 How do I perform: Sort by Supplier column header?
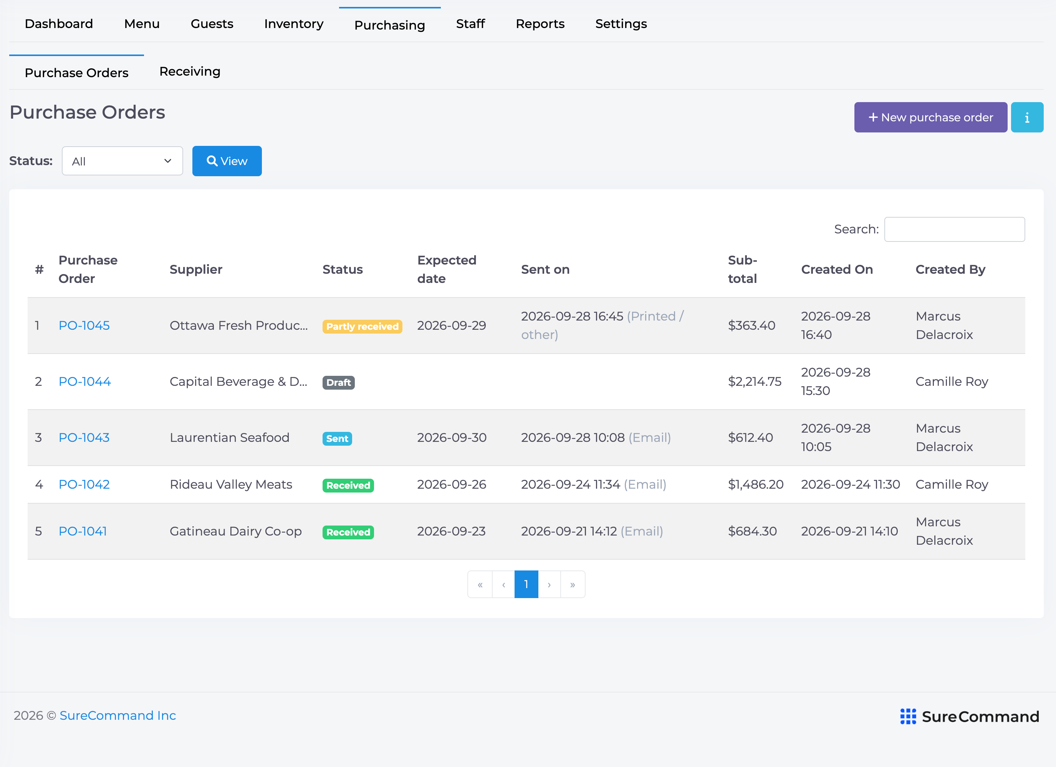coord(196,269)
